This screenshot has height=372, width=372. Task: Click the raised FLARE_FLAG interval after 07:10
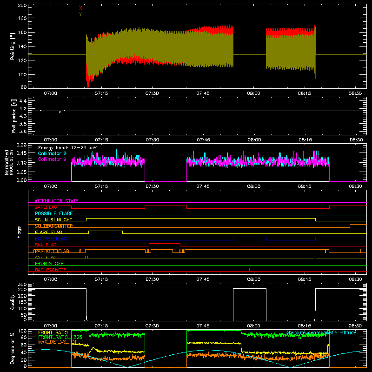pos(106,231)
